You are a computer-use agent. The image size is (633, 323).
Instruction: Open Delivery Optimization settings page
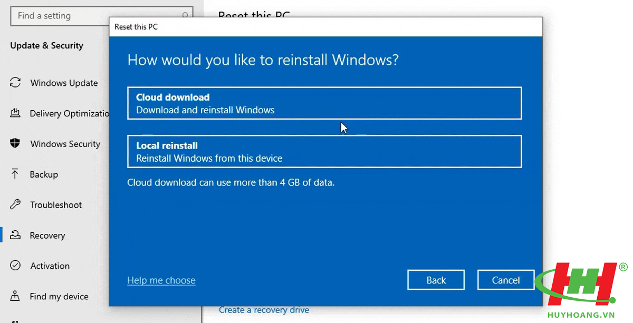click(69, 113)
